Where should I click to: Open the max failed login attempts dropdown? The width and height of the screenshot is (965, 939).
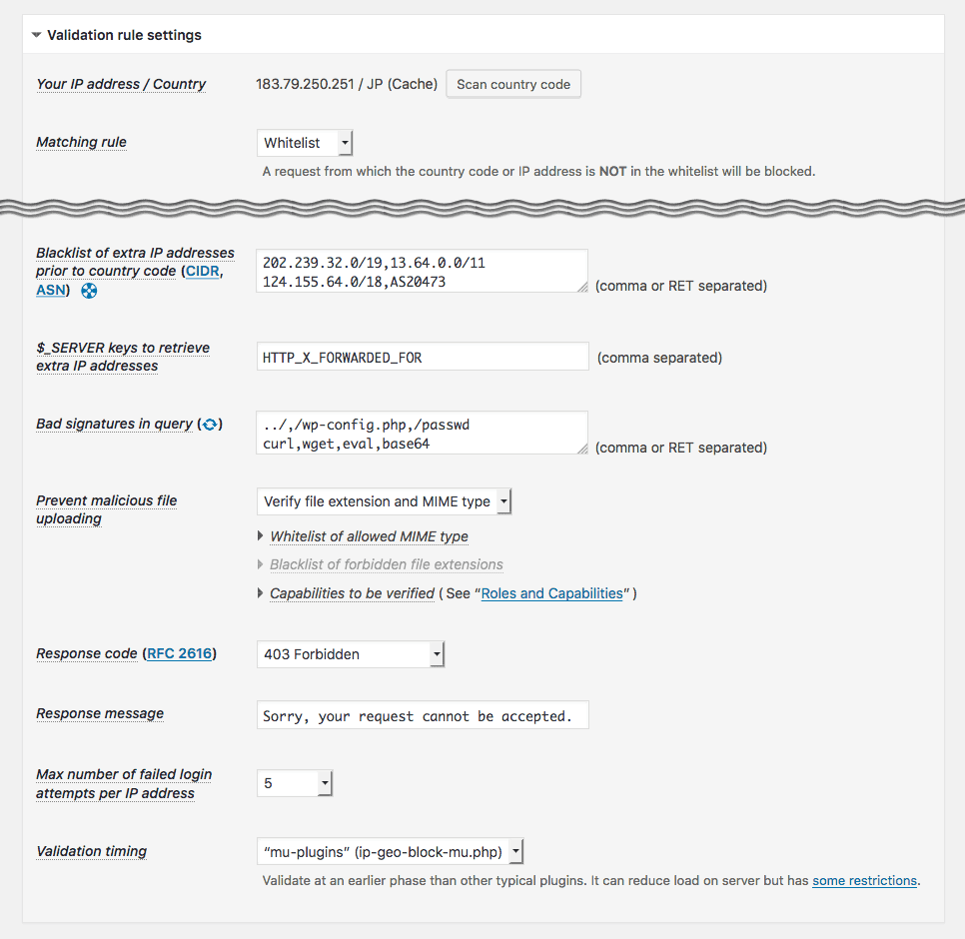pyautogui.click(x=294, y=783)
